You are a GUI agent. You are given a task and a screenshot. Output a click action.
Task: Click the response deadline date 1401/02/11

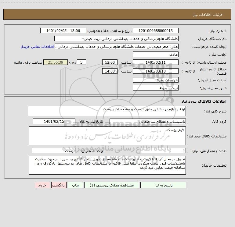[x=156, y=62]
